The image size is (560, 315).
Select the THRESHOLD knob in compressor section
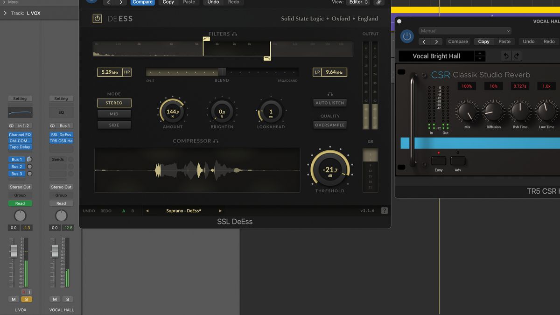coord(329,169)
